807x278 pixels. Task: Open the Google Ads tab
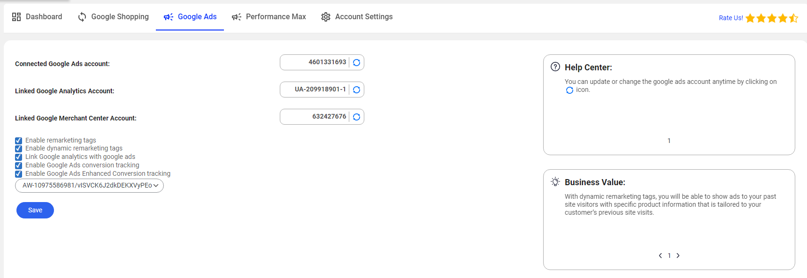190,17
